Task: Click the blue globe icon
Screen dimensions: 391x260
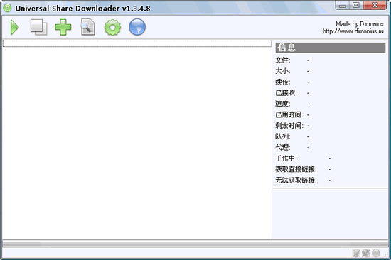Action: coord(137,27)
